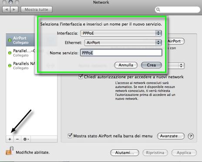Click the Applica button

(184, 153)
